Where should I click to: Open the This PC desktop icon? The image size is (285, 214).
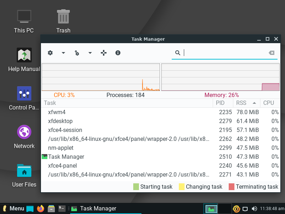click(x=24, y=21)
